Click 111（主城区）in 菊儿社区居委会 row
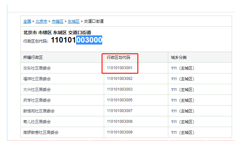Viewport: 248px width, 141px height. click(183, 122)
